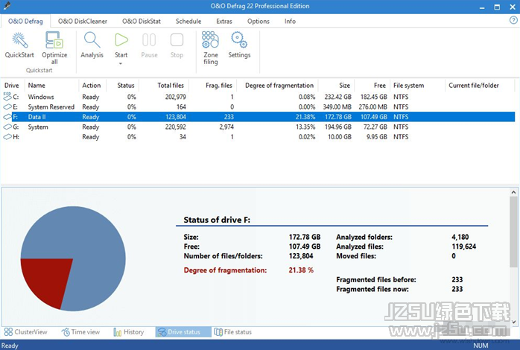This screenshot has height=350, width=520.
Task: Select the H: drive icon
Action: [7, 137]
